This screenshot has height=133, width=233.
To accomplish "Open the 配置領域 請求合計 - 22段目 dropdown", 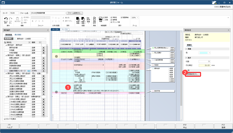I will click(x=30, y=39).
